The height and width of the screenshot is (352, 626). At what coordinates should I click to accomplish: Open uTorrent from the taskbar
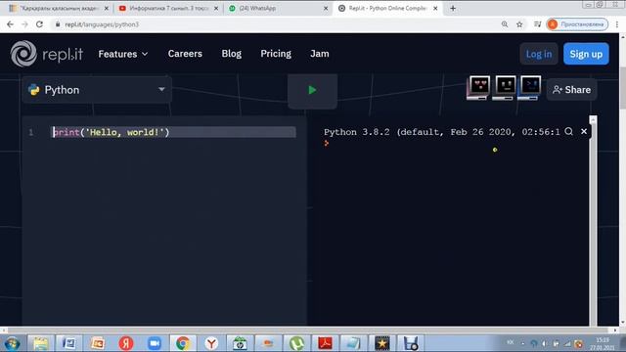[296, 343]
